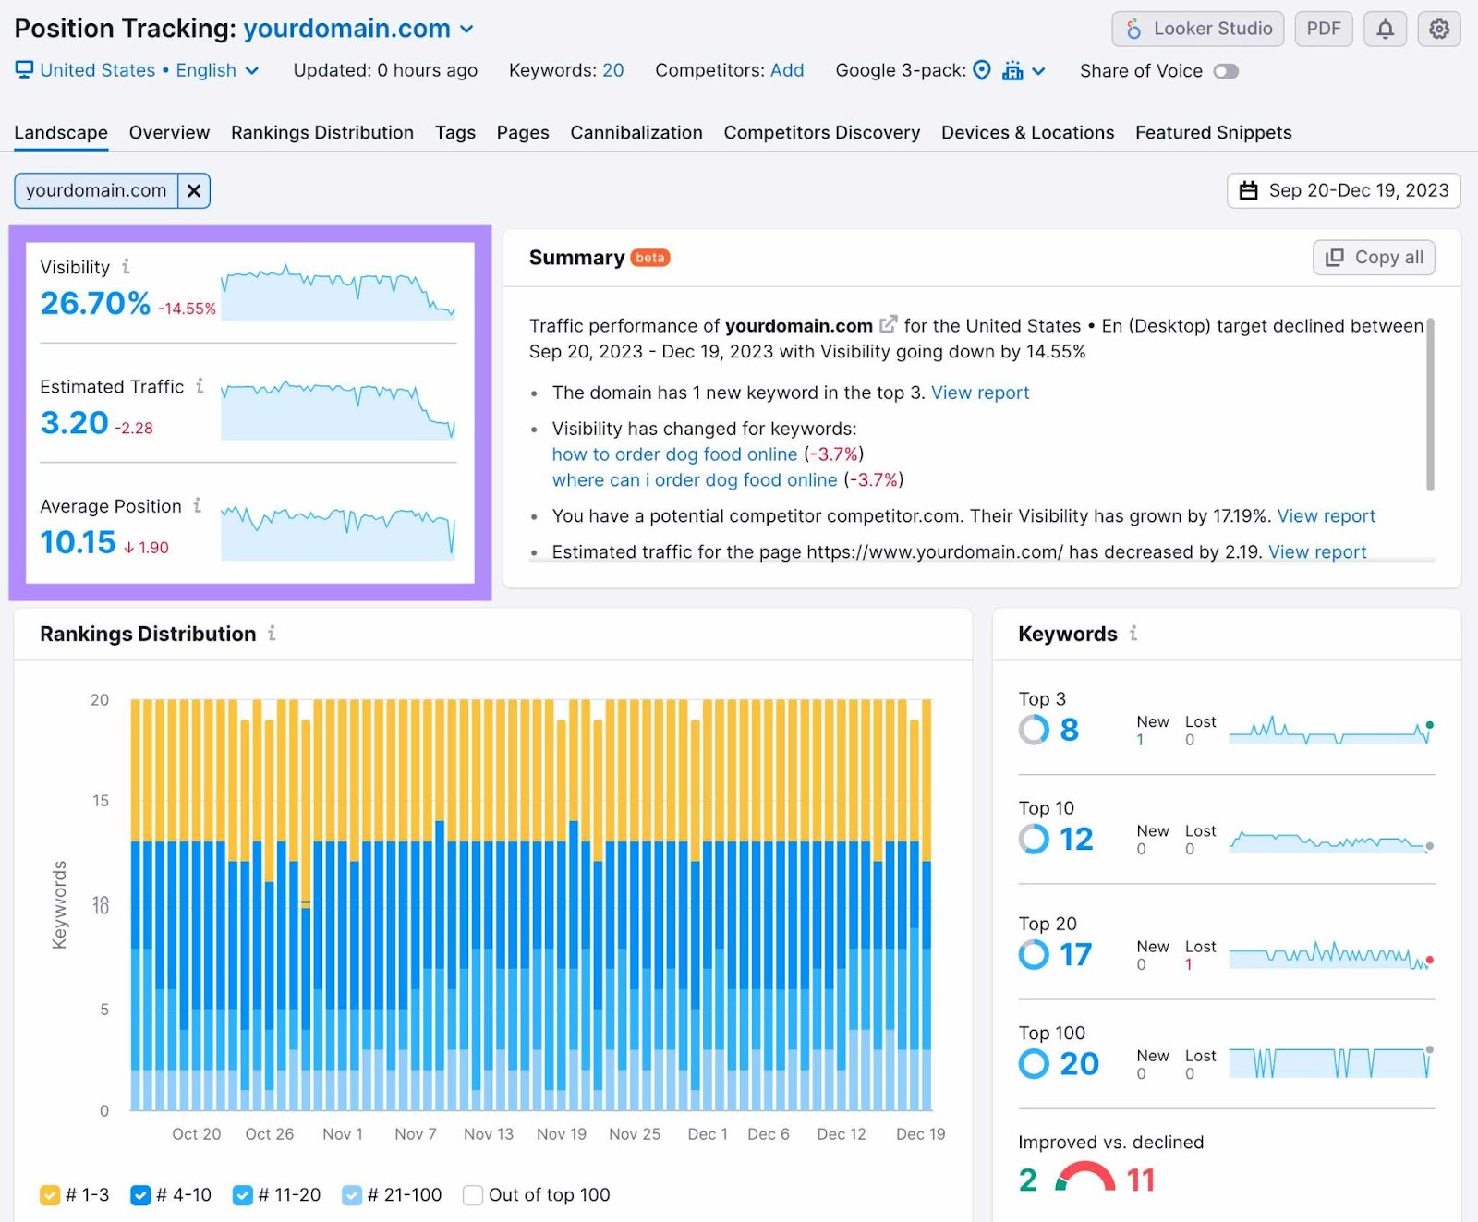The image size is (1478, 1222).
Task: Open the Featured Snippets tab
Action: 1213,132
